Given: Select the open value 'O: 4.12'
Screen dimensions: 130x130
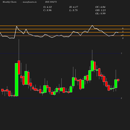Looking at the screenshot, I should click(x=48, y=7).
